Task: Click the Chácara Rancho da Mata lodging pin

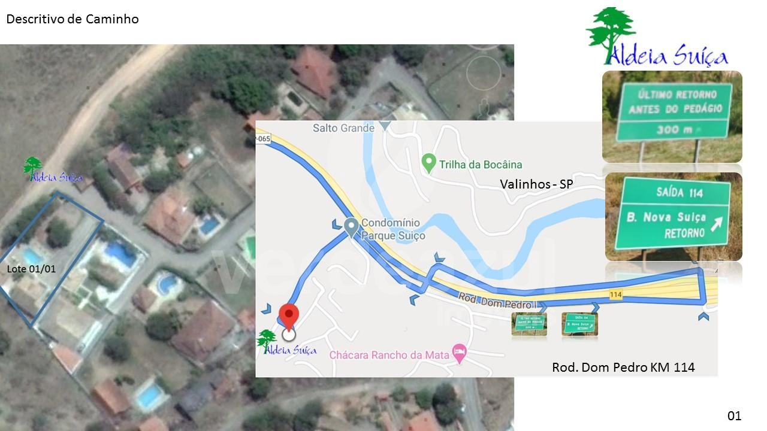Action: pyautogui.click(x=460, y=354)
